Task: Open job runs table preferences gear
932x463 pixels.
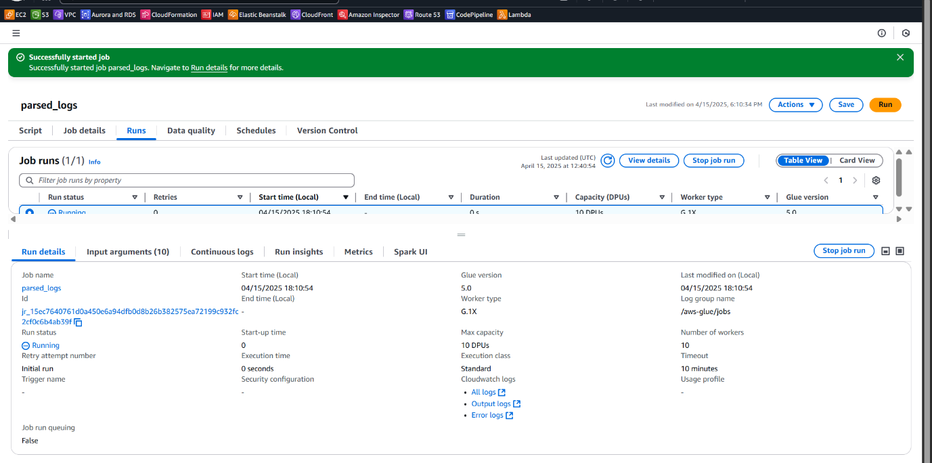Action: point(876,181)
